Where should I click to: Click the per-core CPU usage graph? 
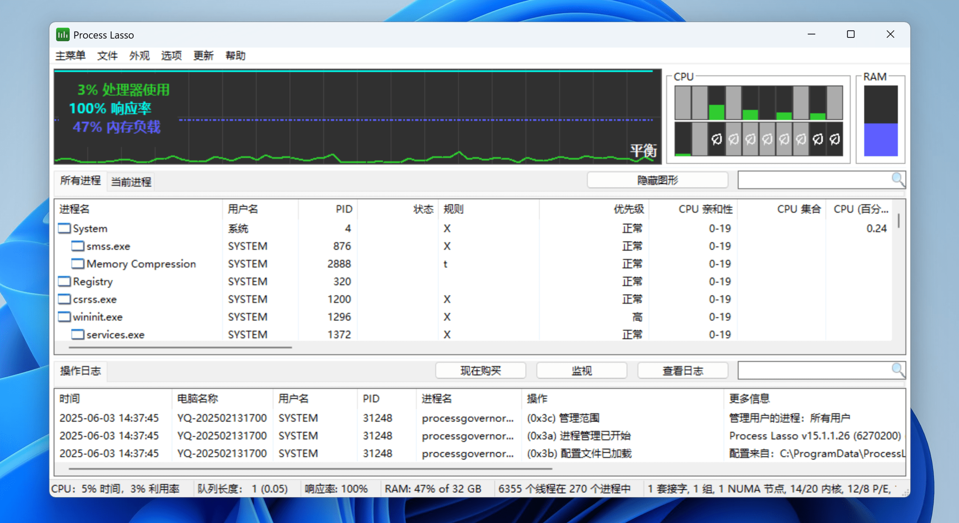point(759,121)
